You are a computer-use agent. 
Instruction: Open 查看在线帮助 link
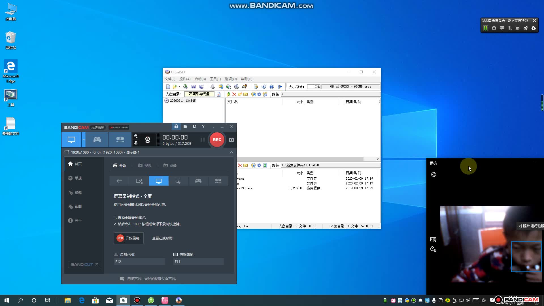point(162,238)
